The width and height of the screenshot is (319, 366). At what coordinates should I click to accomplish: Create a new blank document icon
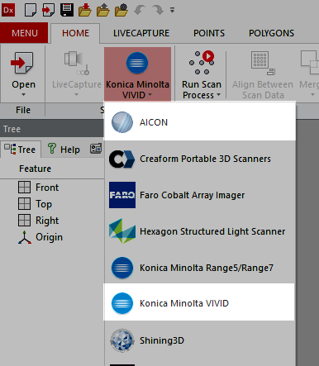pos(31,10)
